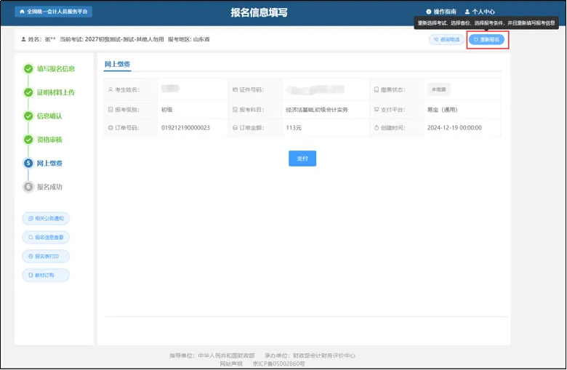Select order number 019212190000023

click(185, 128)
